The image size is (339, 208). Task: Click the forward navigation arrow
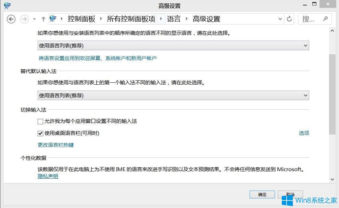pos(24,19)
